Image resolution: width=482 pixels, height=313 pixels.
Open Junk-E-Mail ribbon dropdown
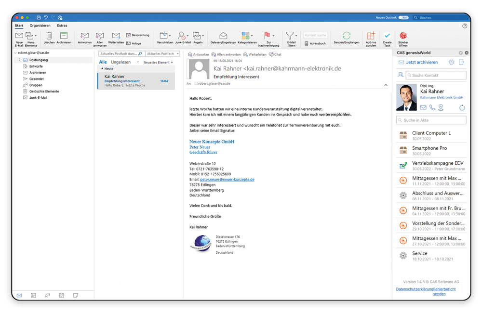(188, 36)
